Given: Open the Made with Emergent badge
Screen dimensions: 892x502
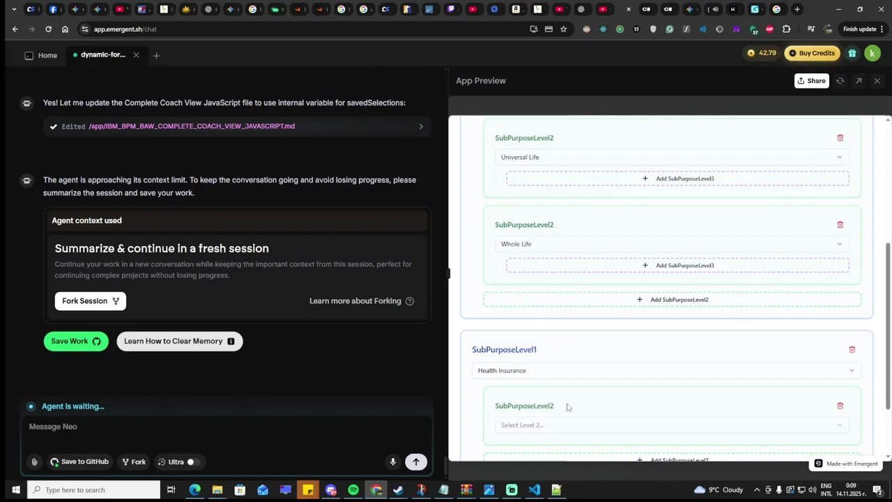Looking at the screenshot, I should [x=846, y=464].
